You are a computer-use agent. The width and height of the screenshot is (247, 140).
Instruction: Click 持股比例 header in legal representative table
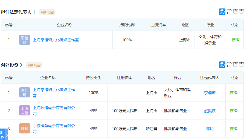127,25
